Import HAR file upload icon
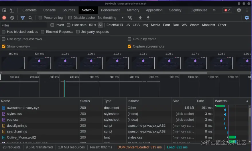This screenshot has height=151, width=252. pyautogui.click(x=140, y=18)
